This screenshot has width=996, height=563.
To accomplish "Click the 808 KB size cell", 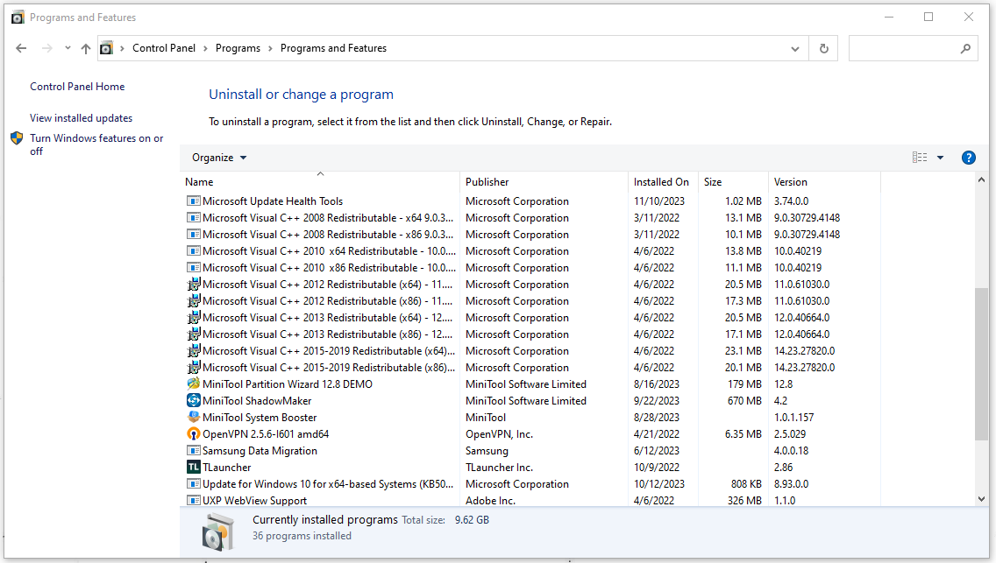I will (746, 483).
